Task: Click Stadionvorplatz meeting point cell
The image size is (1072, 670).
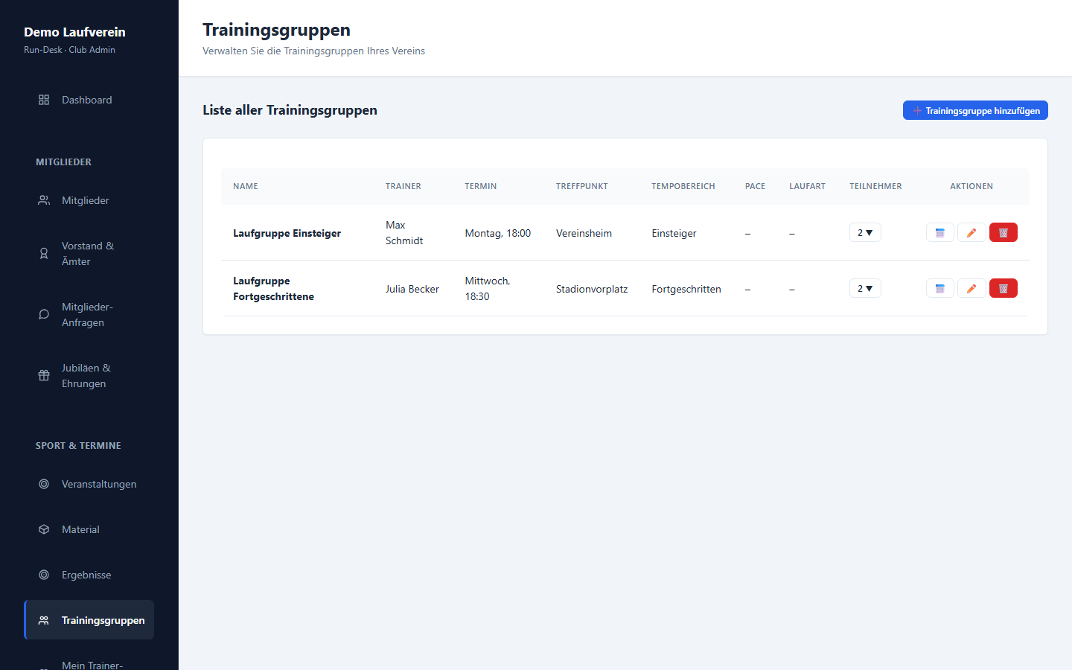Action: coord(592,289)
